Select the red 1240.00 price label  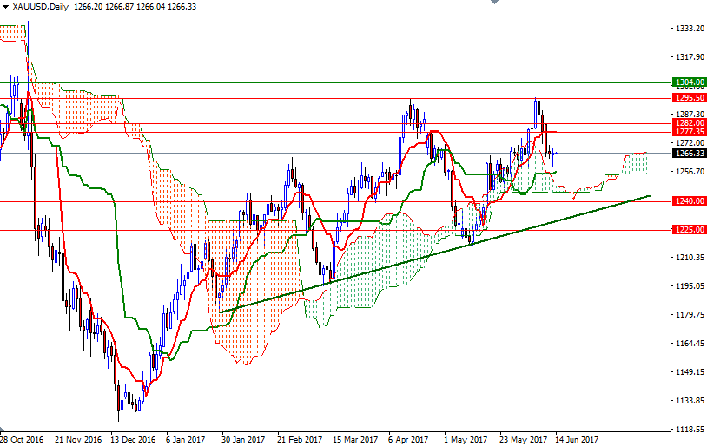(x=688, y=201)
